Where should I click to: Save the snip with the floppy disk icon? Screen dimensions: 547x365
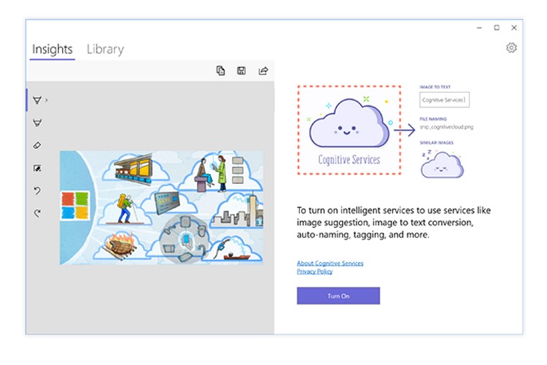coord(241,71)
